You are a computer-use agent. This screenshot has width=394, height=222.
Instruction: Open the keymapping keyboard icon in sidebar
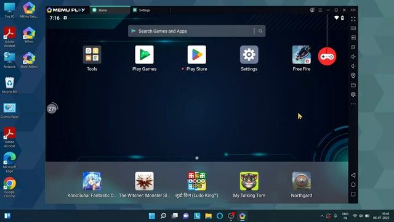pyautogui.click(x=353, y=28)
